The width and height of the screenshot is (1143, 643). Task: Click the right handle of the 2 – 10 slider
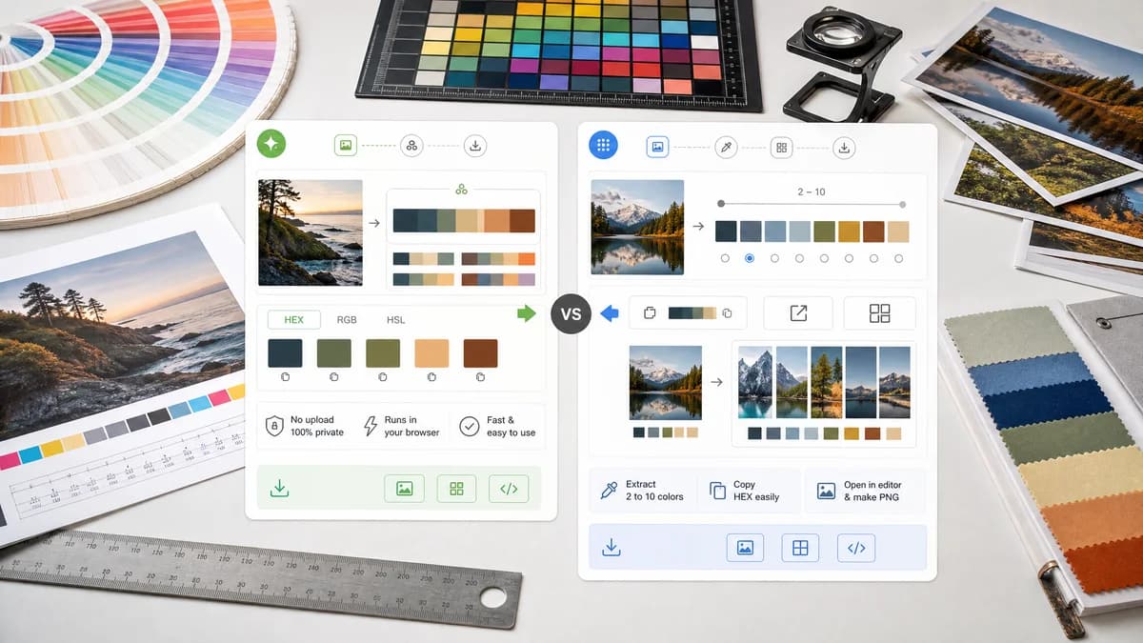point(903,204)
